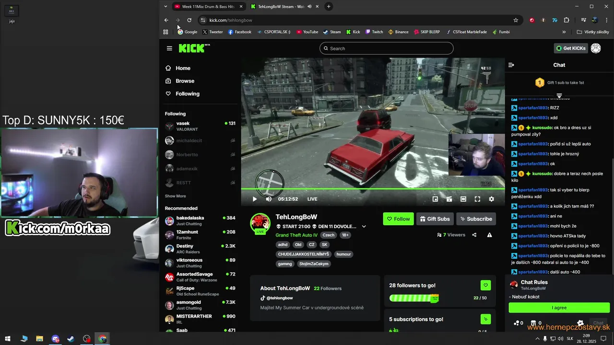Open vasek VALORANT channel in Following list
Screen dimensions: 614x345
200,126
